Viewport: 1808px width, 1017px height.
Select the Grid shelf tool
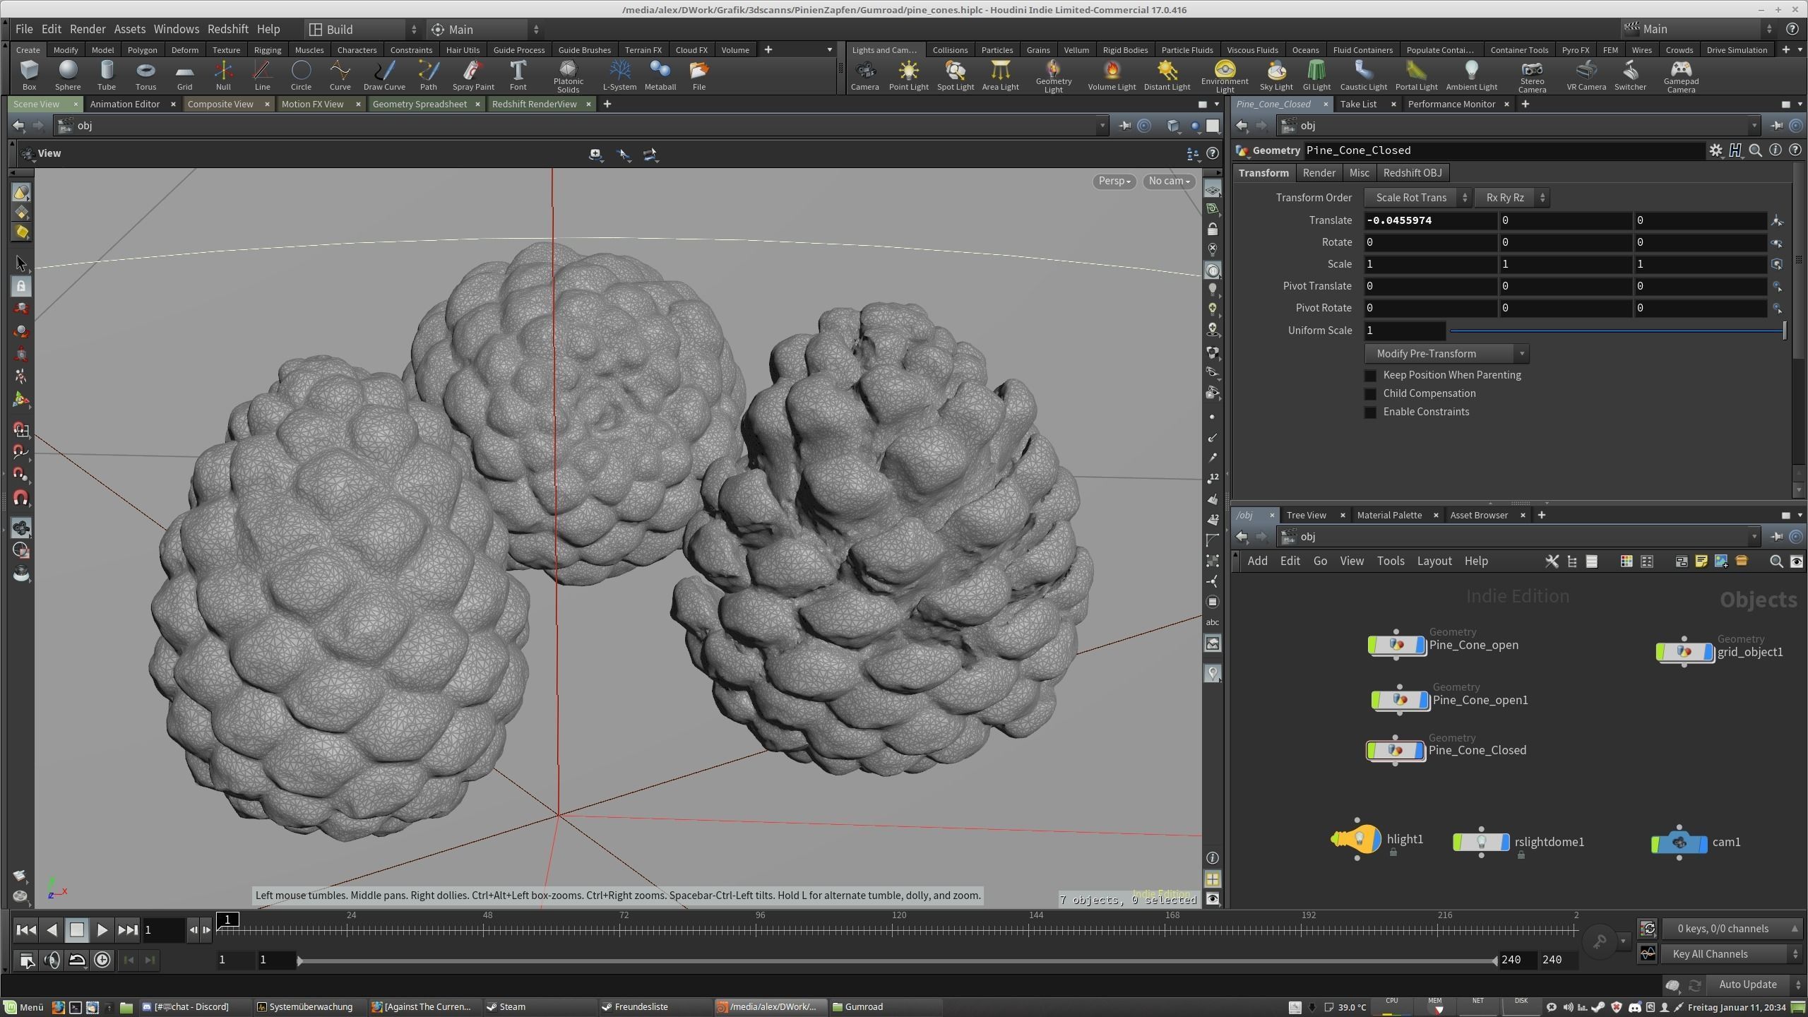(184, 75)
